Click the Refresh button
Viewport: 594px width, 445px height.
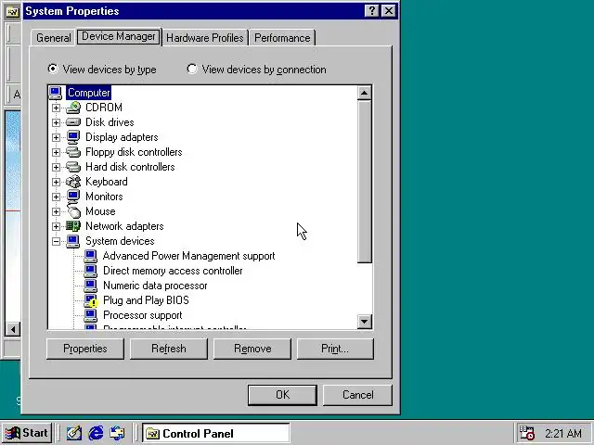tap(169, 349)
